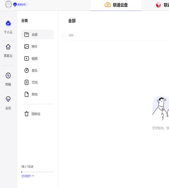Open the red cube app tab

(x=158, y=5)
